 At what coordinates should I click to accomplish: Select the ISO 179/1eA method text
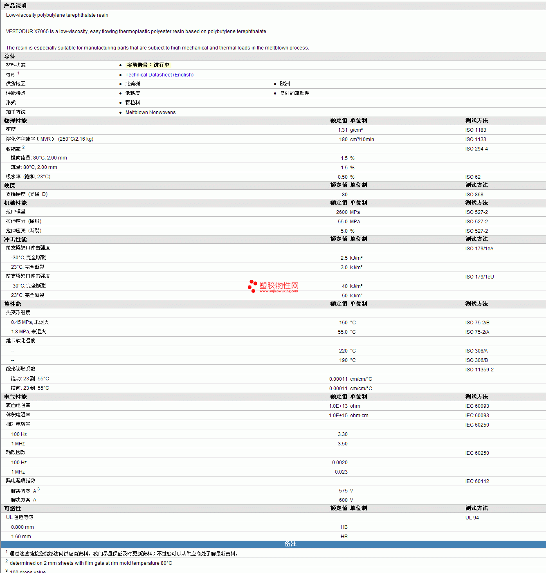tap(479, 249)
